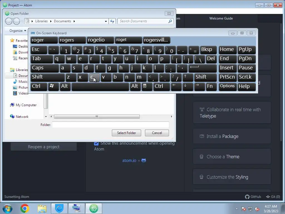Click the arrow between Libraries and Documents
The width and height of the screenshot is (285, 214).
pyautogui.click(x=51, y=21)
